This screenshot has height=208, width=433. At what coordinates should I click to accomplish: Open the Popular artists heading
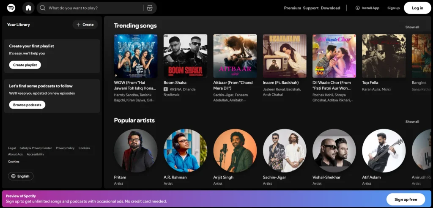click(134, 120)
